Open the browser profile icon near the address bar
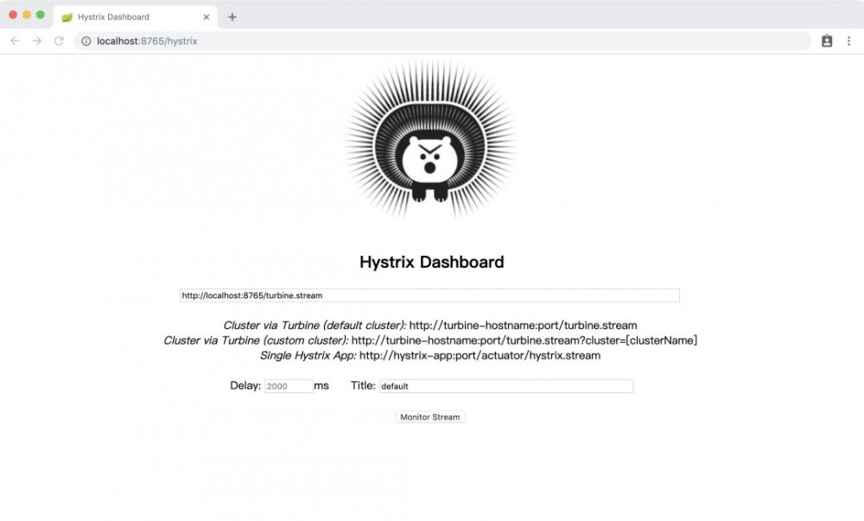The height and width of the screenshot is (521, 864). 828,40
